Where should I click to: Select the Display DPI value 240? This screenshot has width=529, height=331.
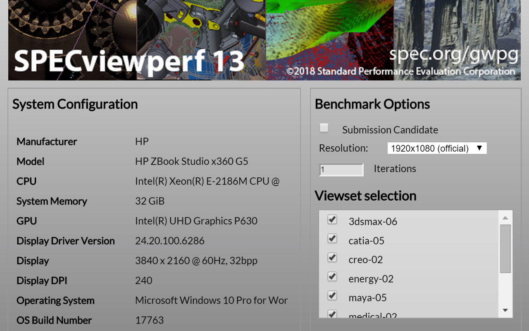pos(144,281)
